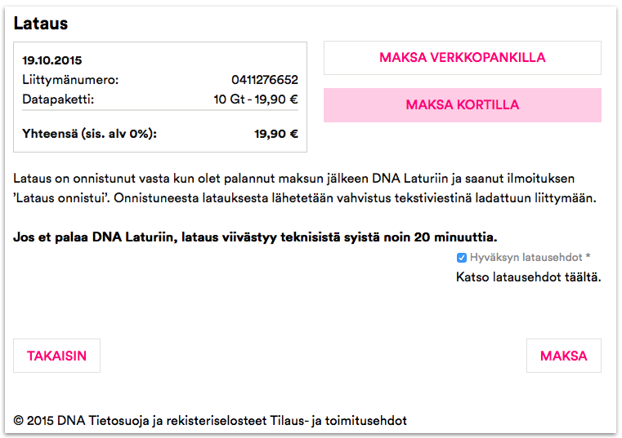Click the subscription number 0411276652
Image resolution: width=622 pixels, height=438 pixels.
(x=264, y=80)
